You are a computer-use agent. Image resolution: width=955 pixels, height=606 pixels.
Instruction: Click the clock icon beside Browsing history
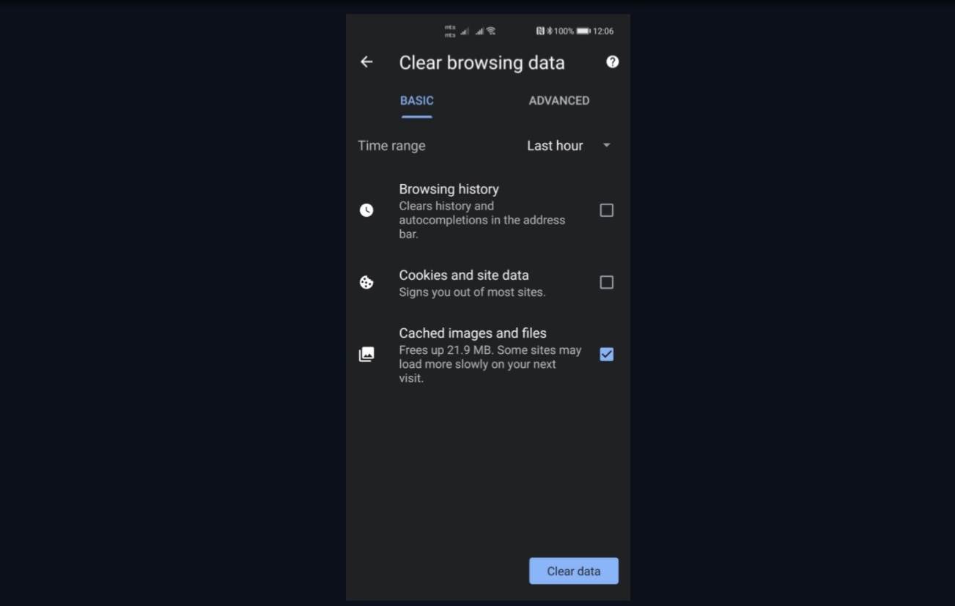366,210
